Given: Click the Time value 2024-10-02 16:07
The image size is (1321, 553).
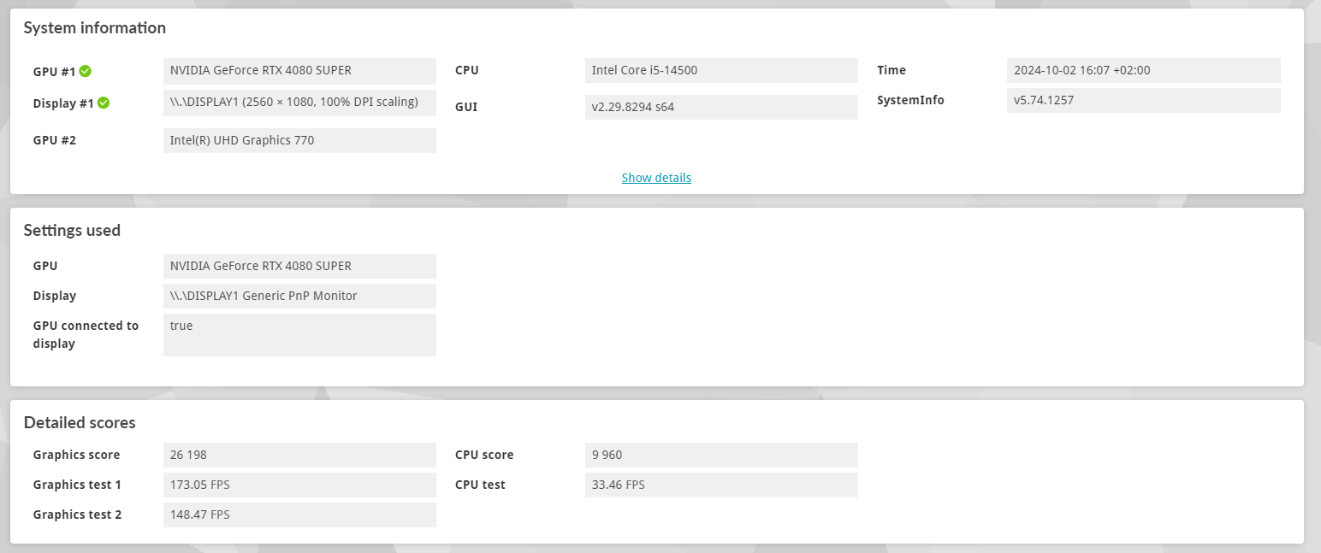Looking at the screenshot, I should click(1142, 71).
